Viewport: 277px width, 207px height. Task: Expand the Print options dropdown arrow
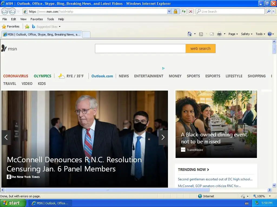click(225, 34)
